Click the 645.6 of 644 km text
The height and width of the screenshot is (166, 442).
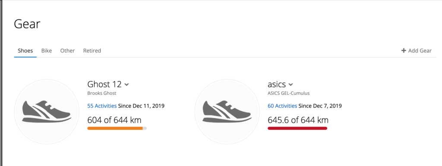point(298,120)
